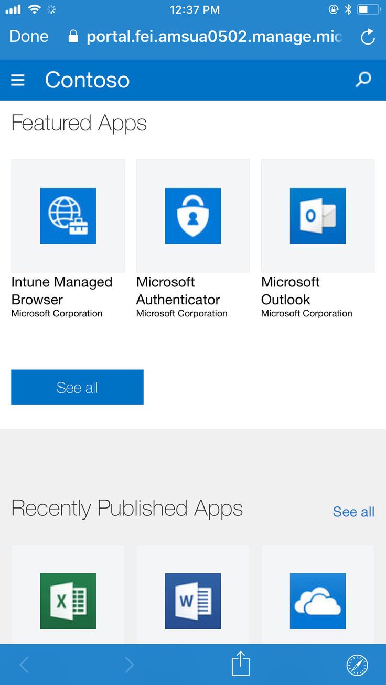Go forward with the right arrow
Viewport: 386px width, 685px height.
(x=129, y=665)
